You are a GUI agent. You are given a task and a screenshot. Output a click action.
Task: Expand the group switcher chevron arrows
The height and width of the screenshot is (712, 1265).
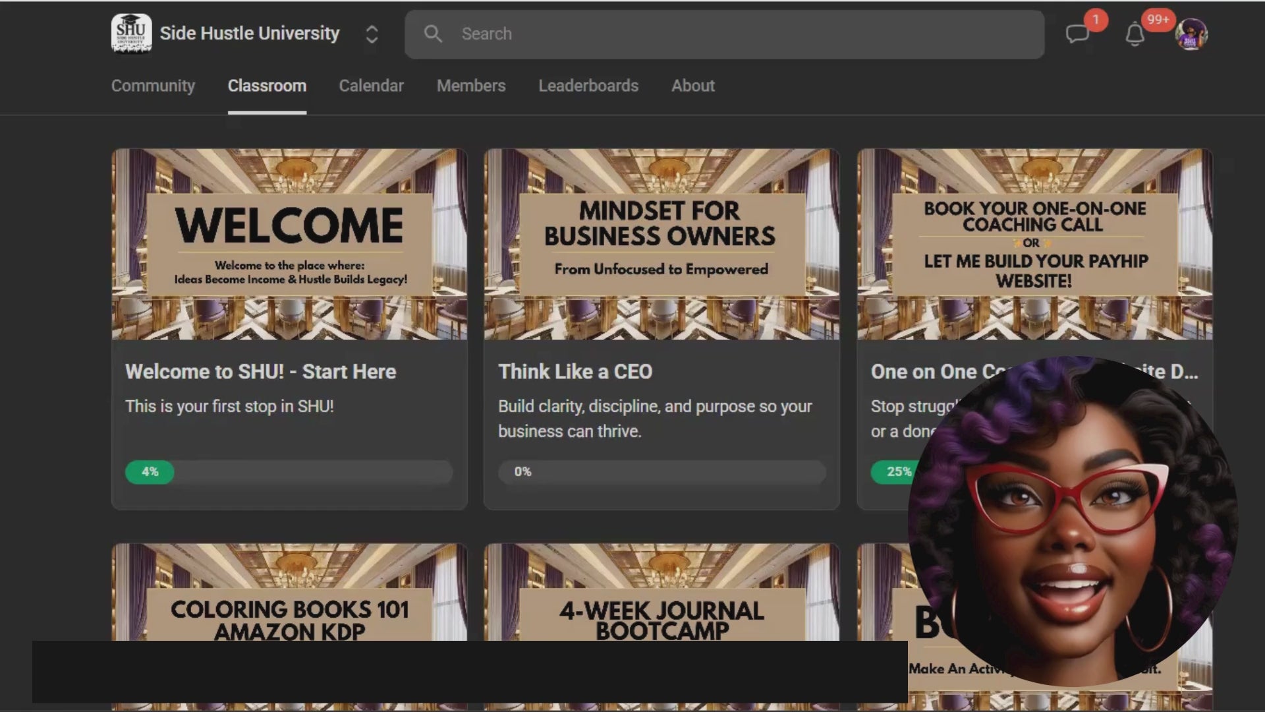[x=372, y=34]
